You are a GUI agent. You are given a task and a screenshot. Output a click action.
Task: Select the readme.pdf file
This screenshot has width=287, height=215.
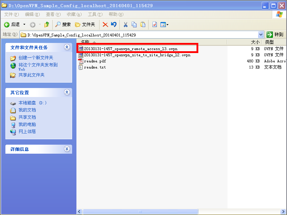tap(95, 61)
